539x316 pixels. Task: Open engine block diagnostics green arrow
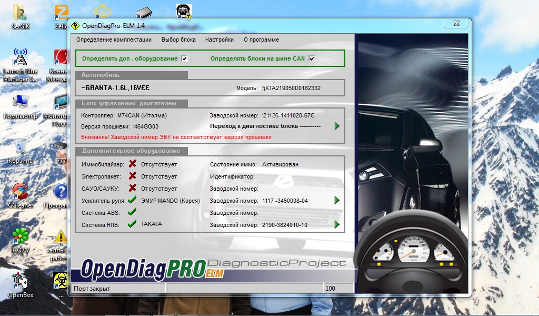pos(337,126)
